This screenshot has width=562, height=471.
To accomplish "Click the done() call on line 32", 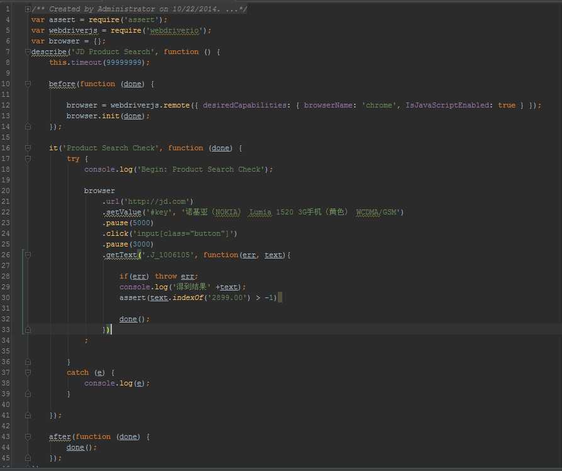I will [x=132, y=319].
